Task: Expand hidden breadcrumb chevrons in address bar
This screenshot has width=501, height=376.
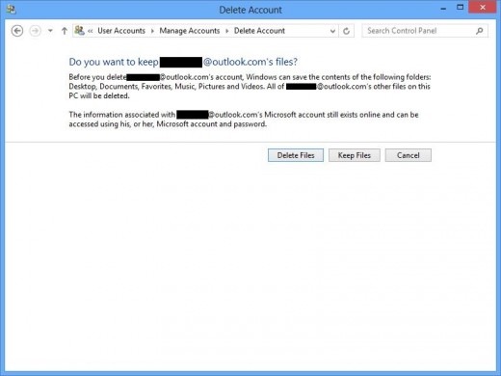Action: [x=91, y=31]
